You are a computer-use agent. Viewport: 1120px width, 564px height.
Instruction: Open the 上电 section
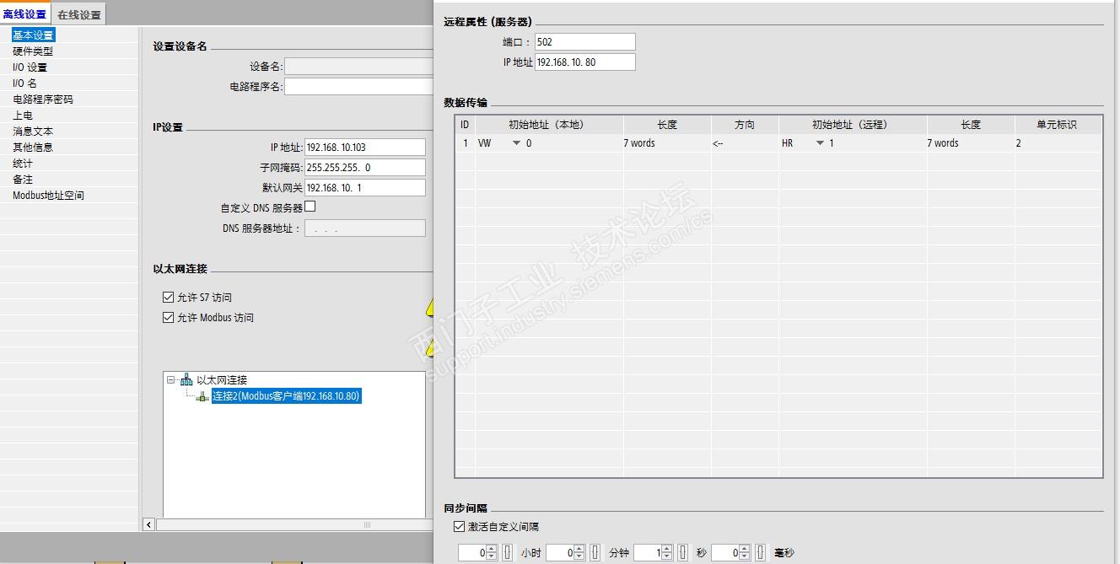[x=22, y=115]
